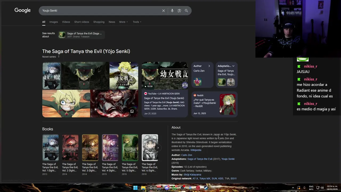Expand the Author card chevron
The image size is (341, 192).
point(209,66)
